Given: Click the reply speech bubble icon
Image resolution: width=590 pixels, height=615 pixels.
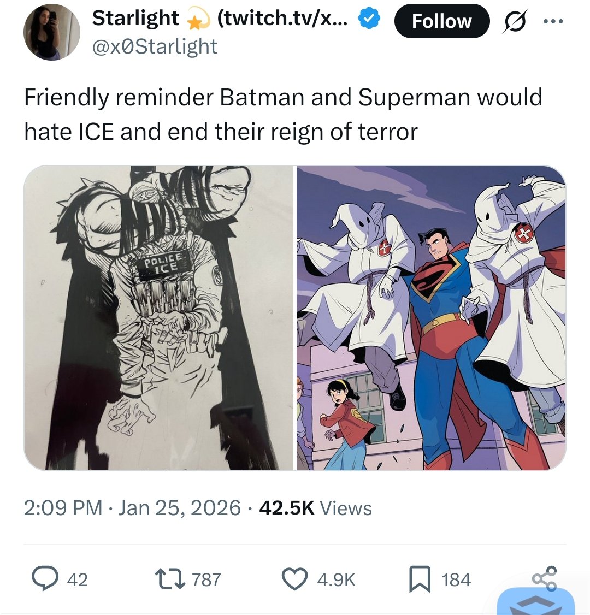Looking at the screenshot, I should [x=45, y=579].
